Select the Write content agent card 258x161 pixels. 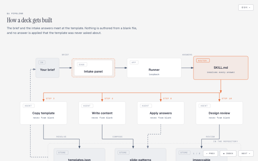(x=102, y=113)
